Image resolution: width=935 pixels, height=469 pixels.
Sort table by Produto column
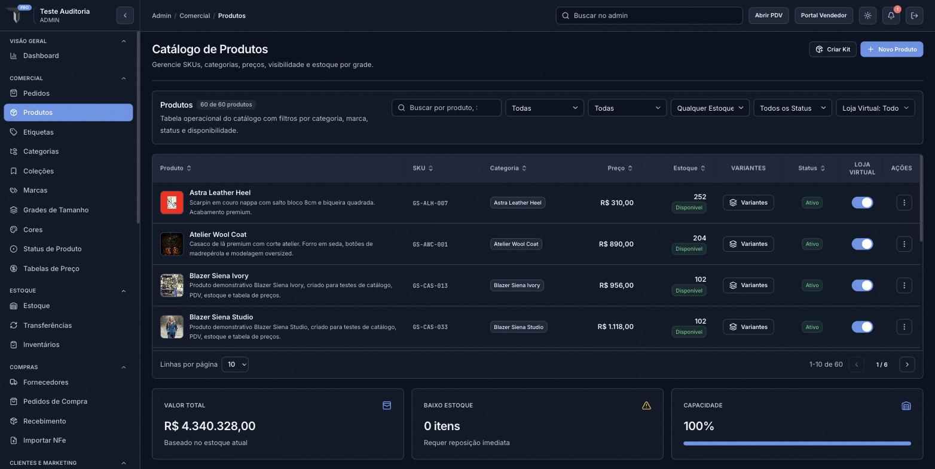click(176, 168)
